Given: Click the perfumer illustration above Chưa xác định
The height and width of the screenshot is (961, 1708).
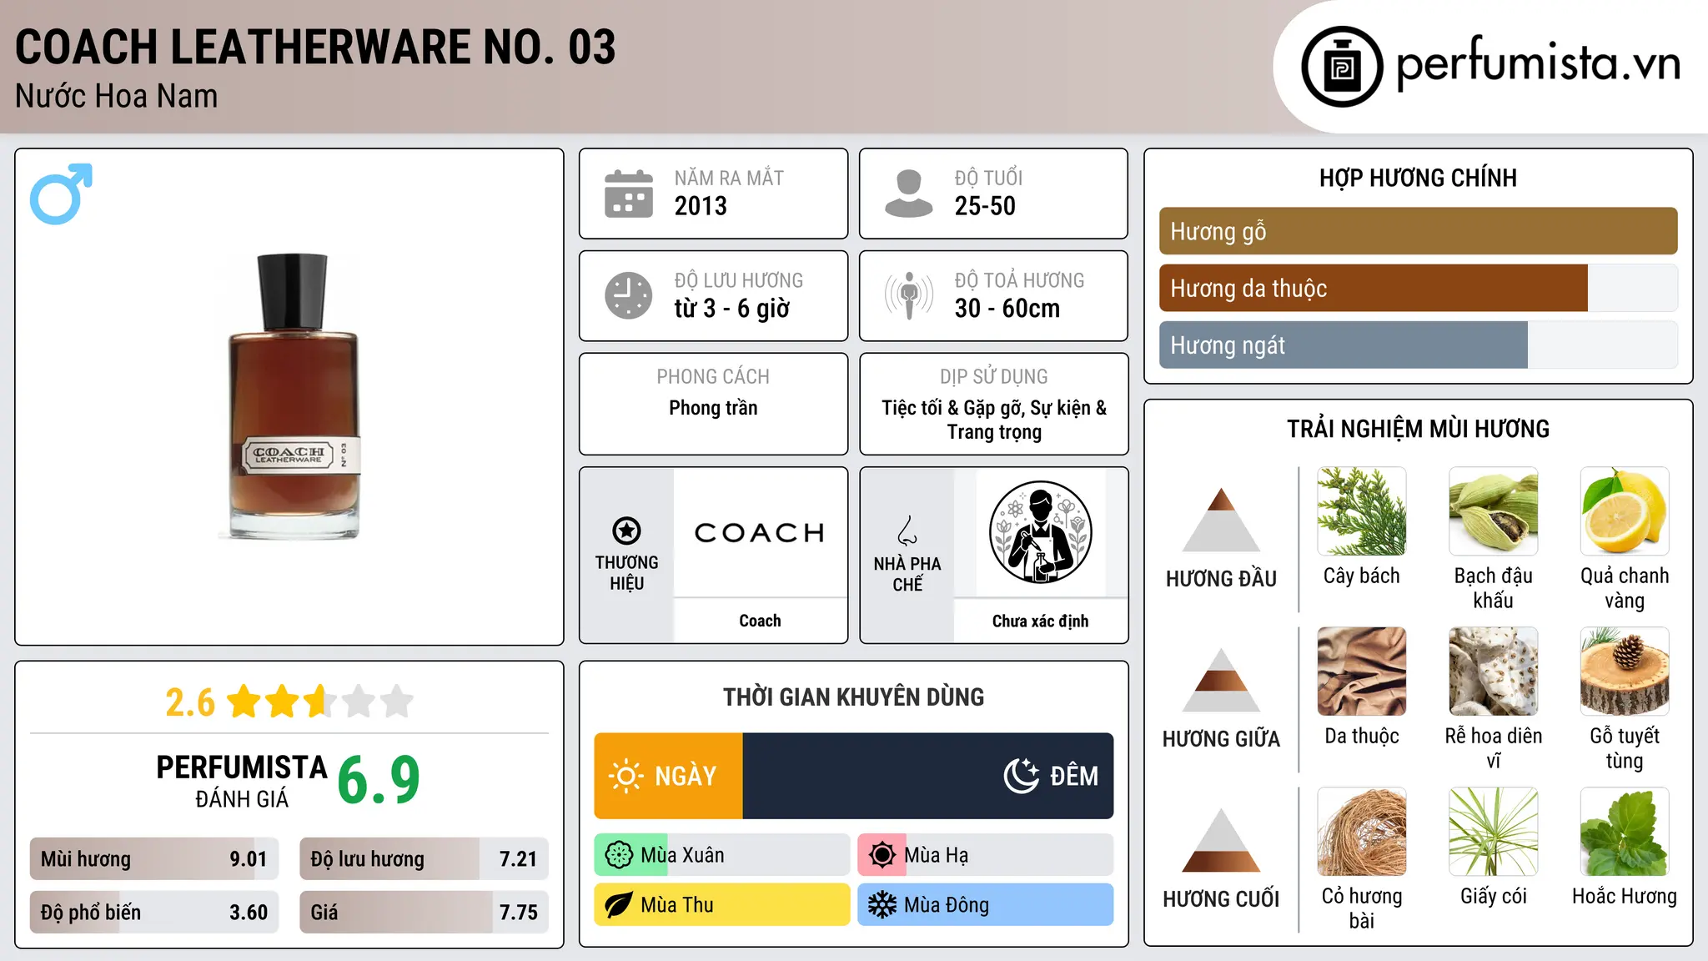Looking at the screenshot, I should click(x=1040, y=532).
